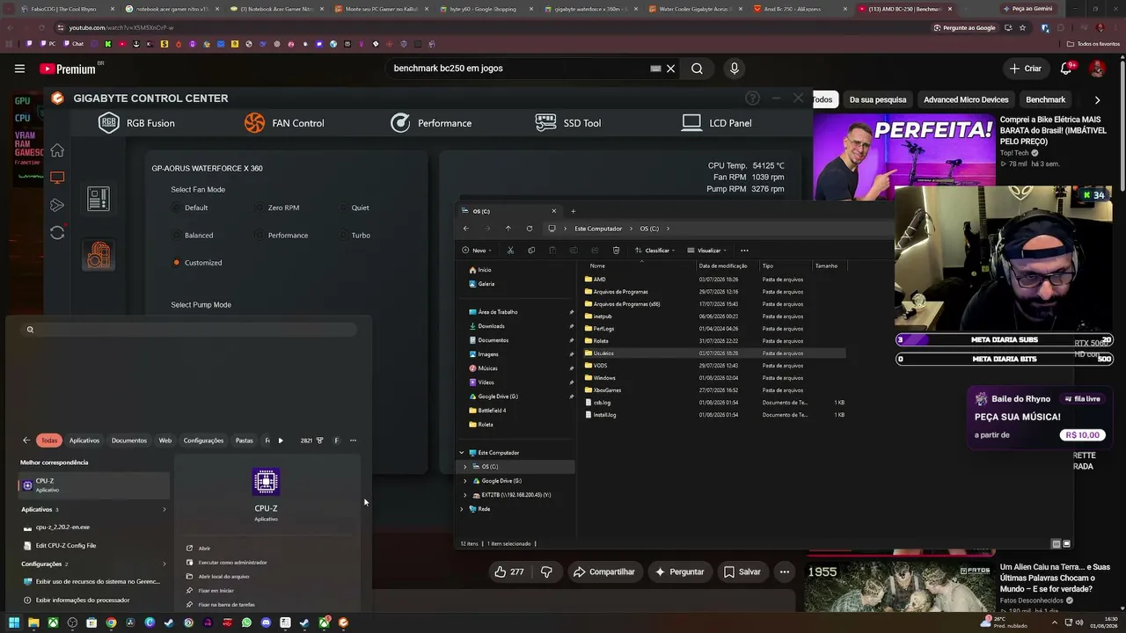This screenshot has width=1126, height=633.
Task: Go back in the Windows search panel
Action: 26,440
